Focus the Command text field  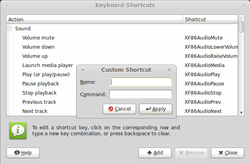click(141, 94)
